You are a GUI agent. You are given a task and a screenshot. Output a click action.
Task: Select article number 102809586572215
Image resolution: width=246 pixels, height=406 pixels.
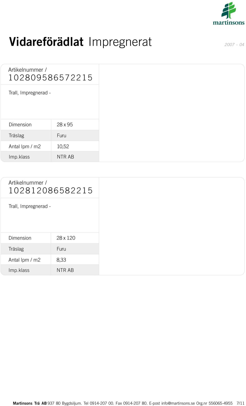coord(50,78)
